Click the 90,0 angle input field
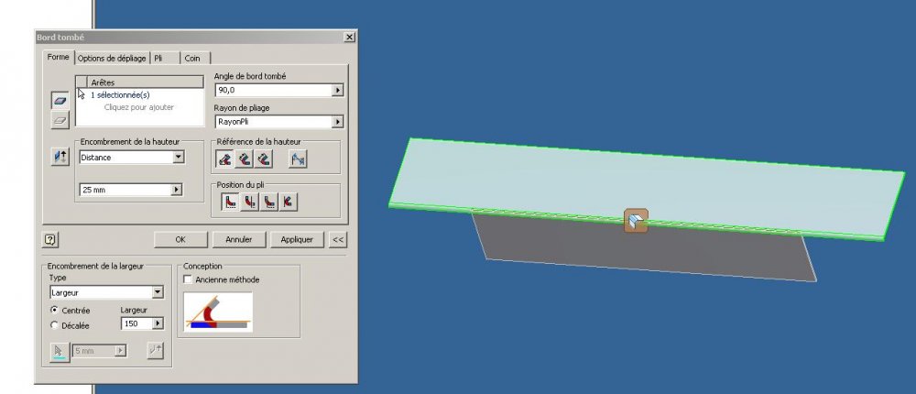Screen dimensions: 916x394 (x=273, y=90)
